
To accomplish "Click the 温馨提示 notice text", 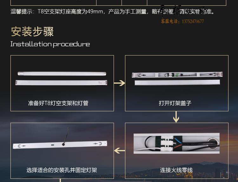I will point(113,11).
